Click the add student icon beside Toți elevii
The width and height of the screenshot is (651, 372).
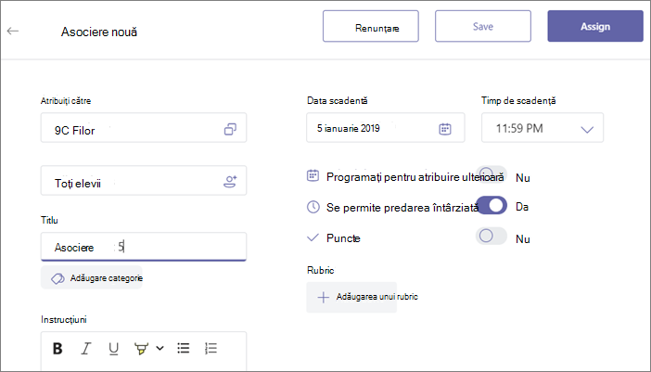[x=230, y=182]
